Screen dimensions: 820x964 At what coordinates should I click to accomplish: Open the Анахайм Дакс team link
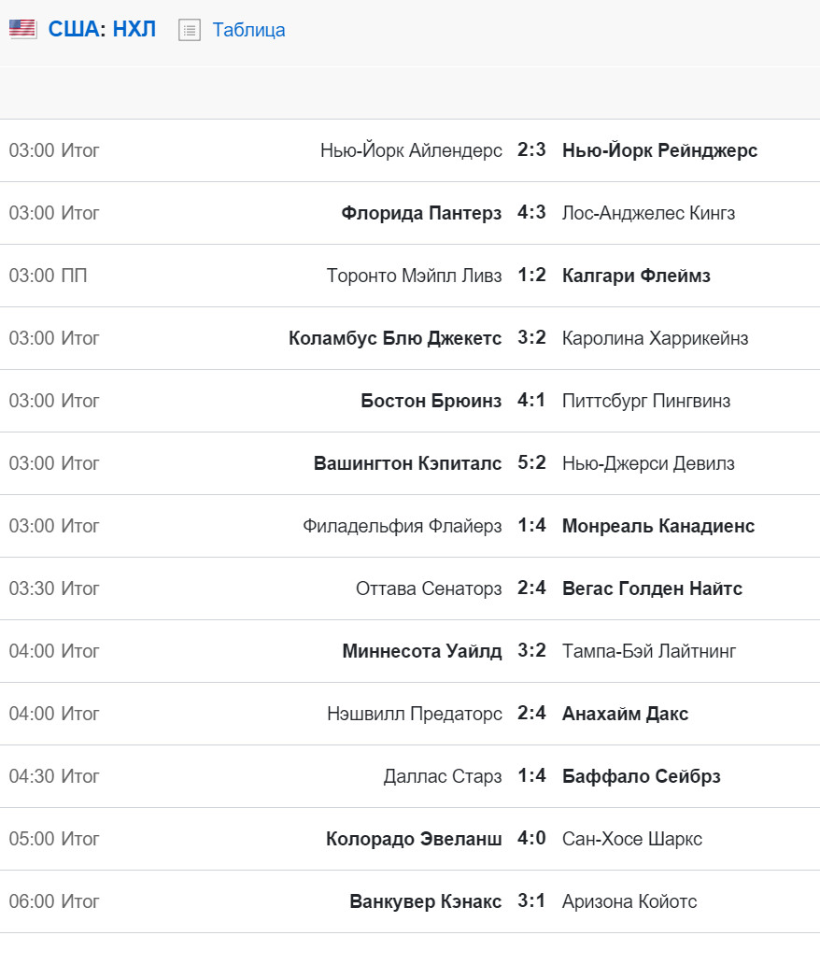click(x=625, y=714)
